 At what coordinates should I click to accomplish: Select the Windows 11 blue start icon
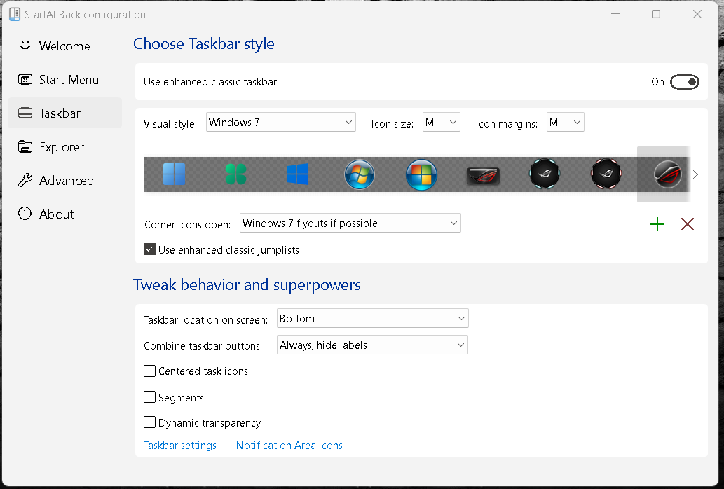coord(174,174)
